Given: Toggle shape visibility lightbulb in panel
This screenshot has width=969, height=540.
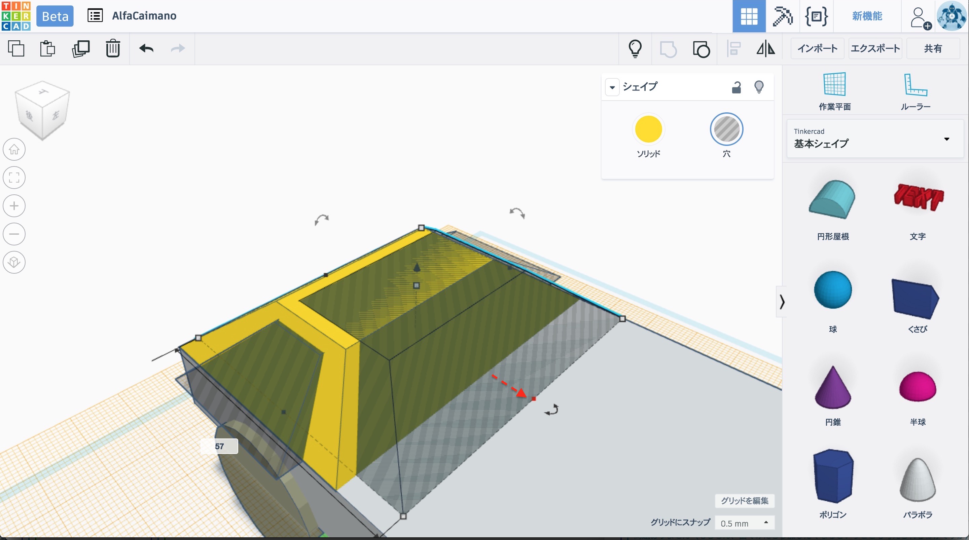Looking at the screenshot, I should [759, 87].
